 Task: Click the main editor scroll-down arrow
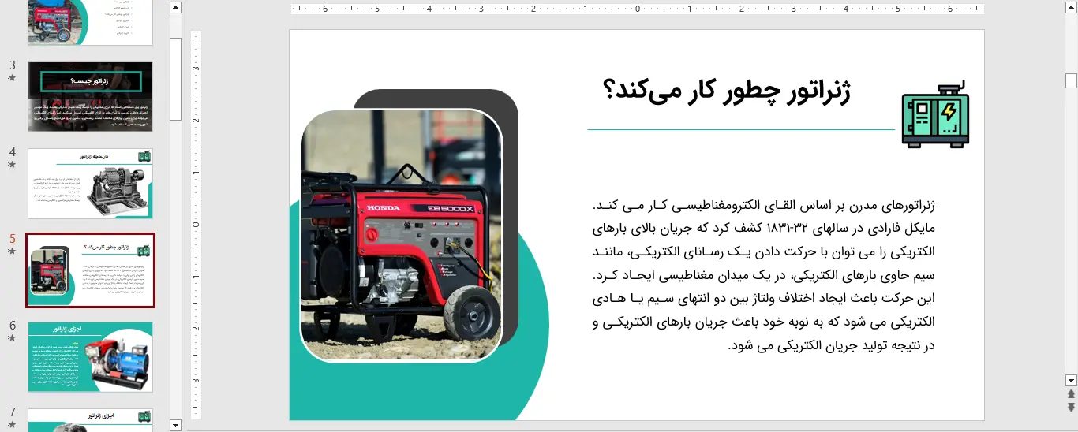1071,379
